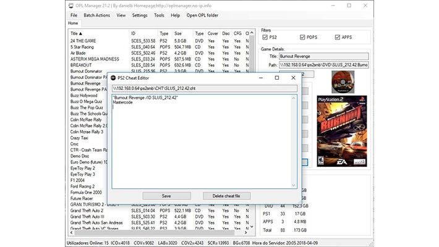The image size is (439, 247).
Task: Select Buzz Hollywood in the list
Action: [x=83, y=95]
